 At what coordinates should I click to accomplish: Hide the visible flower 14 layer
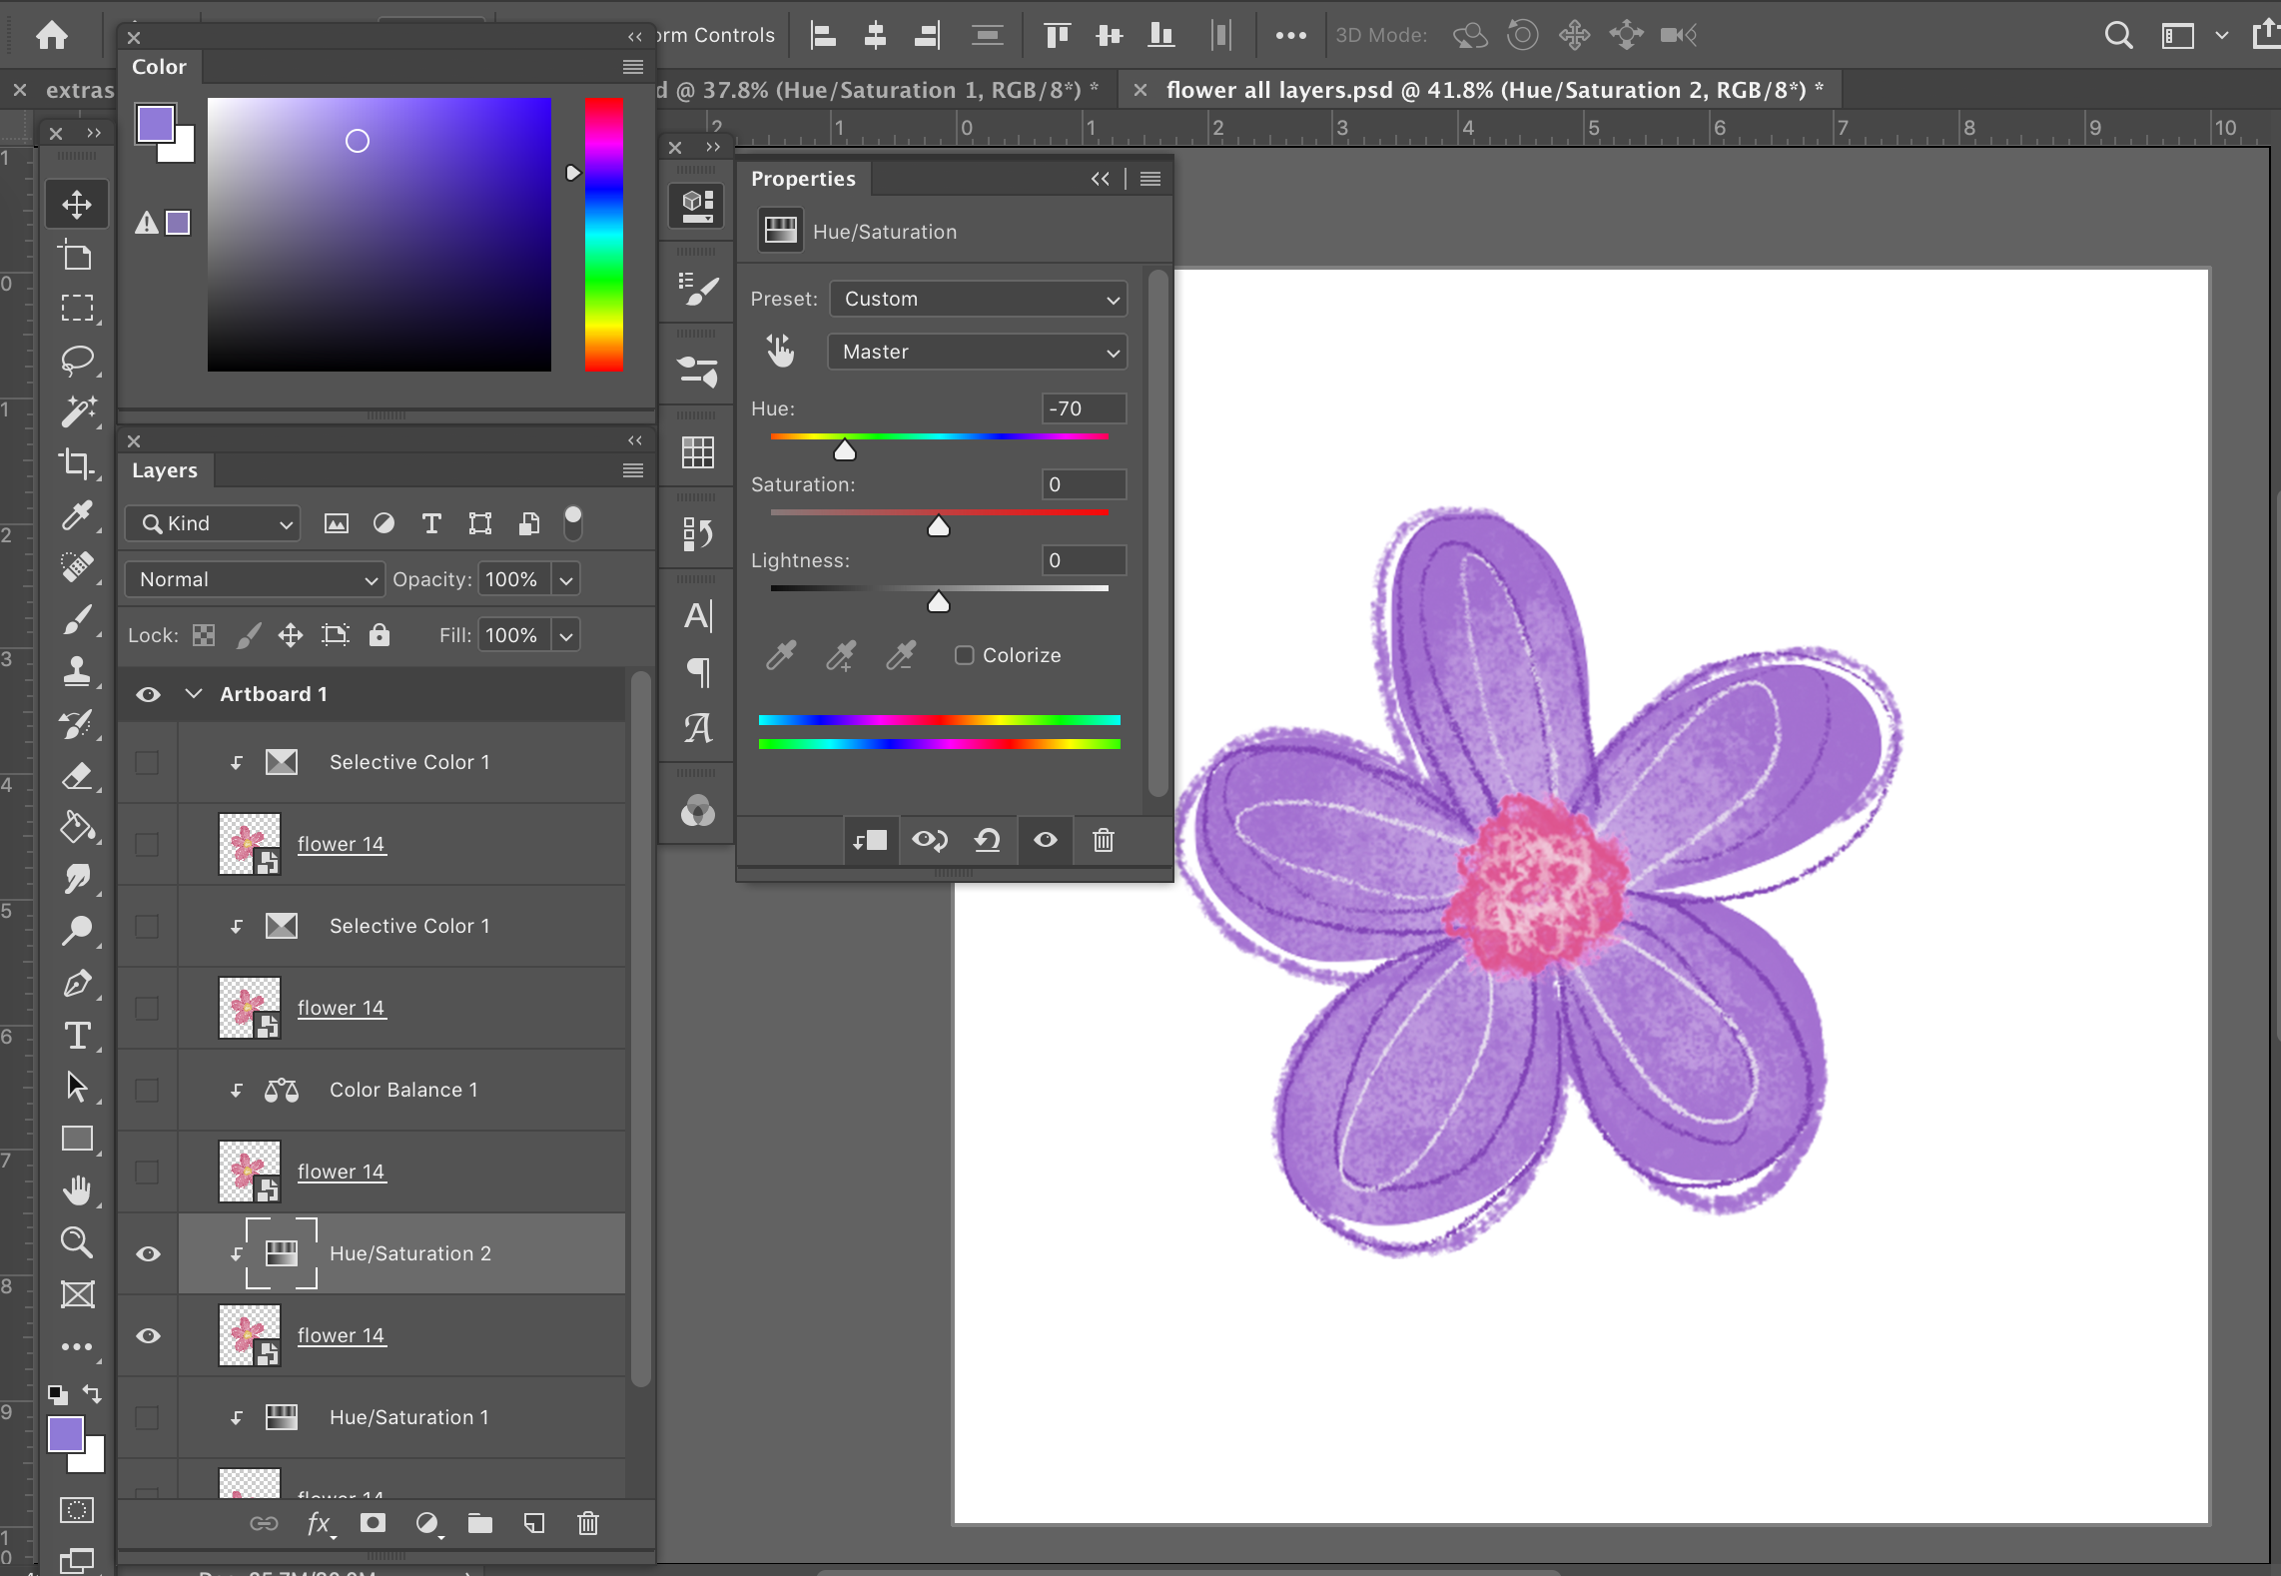click(x=148, y=1335)
